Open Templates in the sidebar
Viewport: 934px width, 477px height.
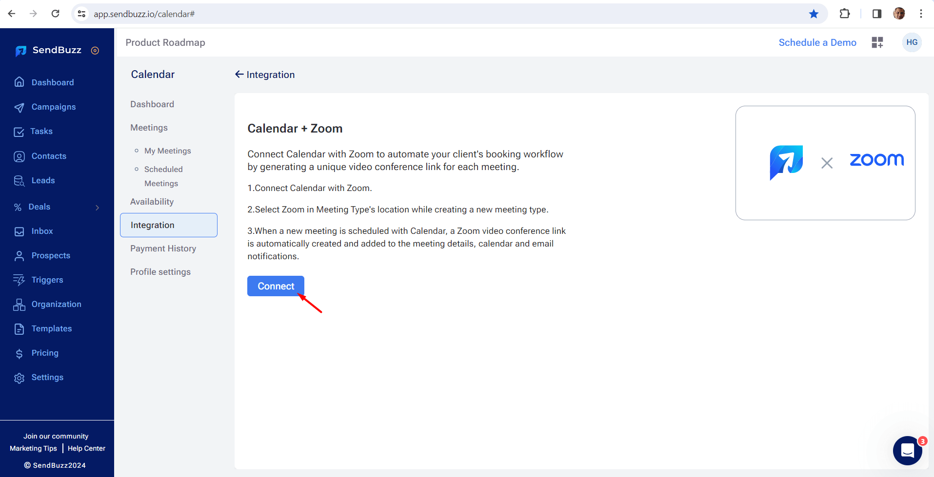(x=52, y=328)
